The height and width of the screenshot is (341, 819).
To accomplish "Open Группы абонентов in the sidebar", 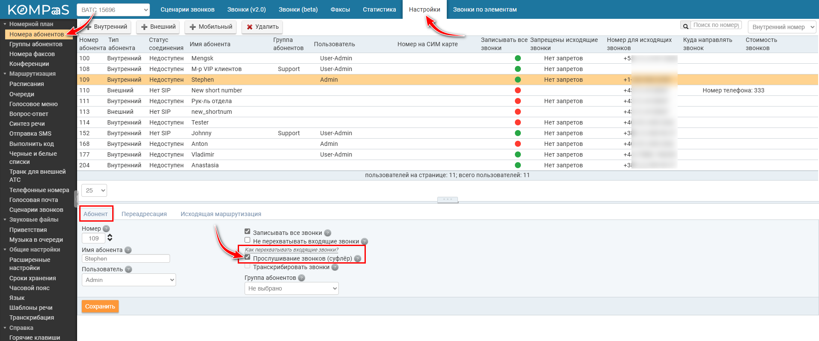I will pyautogui.click(x=36, y=44).
